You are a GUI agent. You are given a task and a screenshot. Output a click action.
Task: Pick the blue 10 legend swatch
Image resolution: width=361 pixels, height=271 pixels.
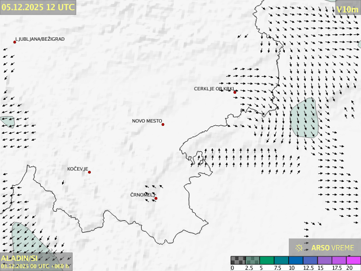click(297, 260)
